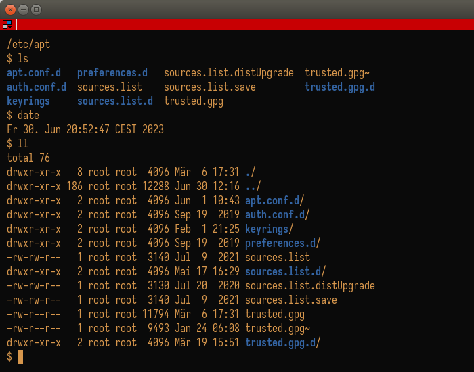Click apt.conf.d in the ls output
This screenshot has width=474, height=372.
[x=34, y=73]
